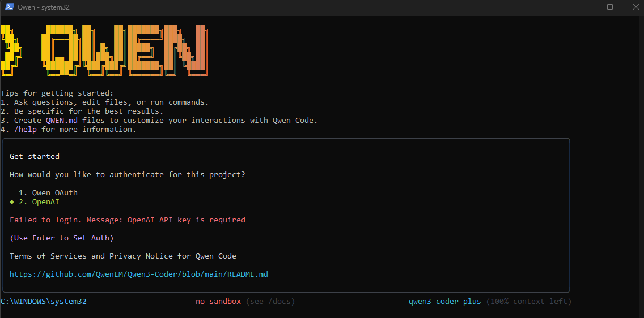The height and width of the screenshot is (318, 644).
Task: Click the /help command in tip 4
Action: (26, 130)
